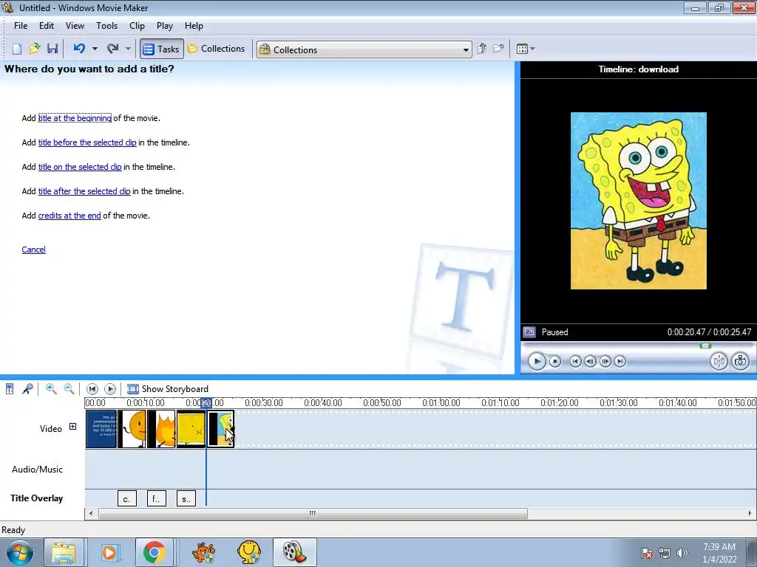The width and height of the screenshot is (757, 567).
Task: Select the first blue text clip
Action: [x=101, y=429]
